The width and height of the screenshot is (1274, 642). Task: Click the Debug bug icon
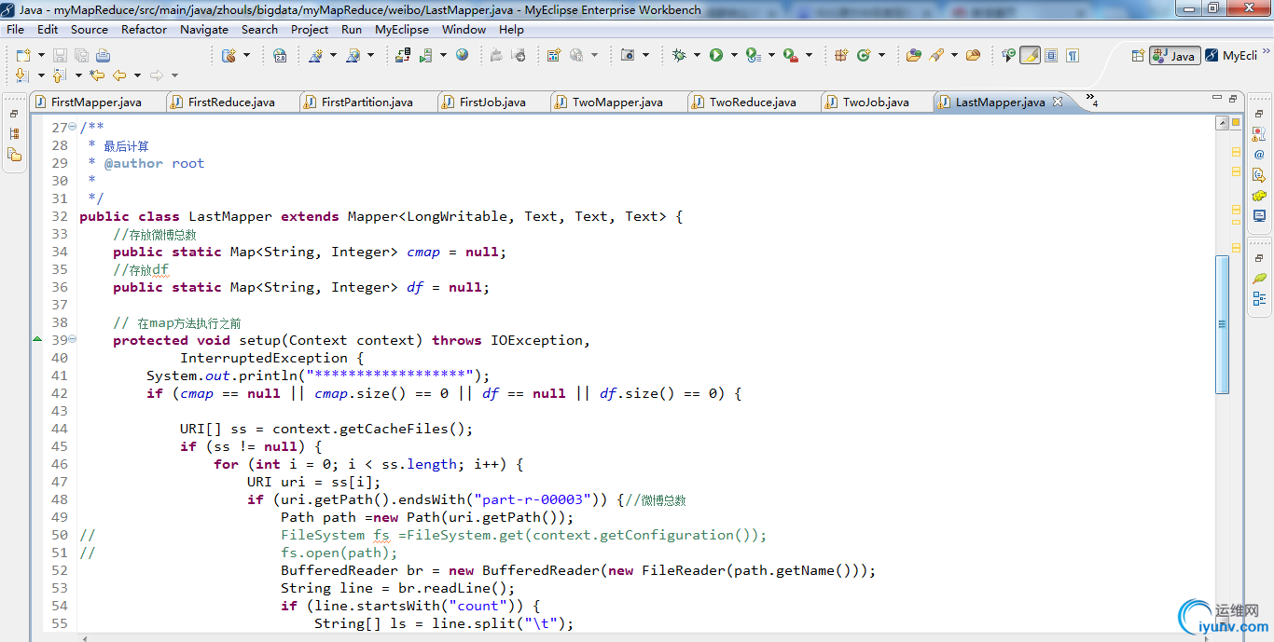click(679, 56)
